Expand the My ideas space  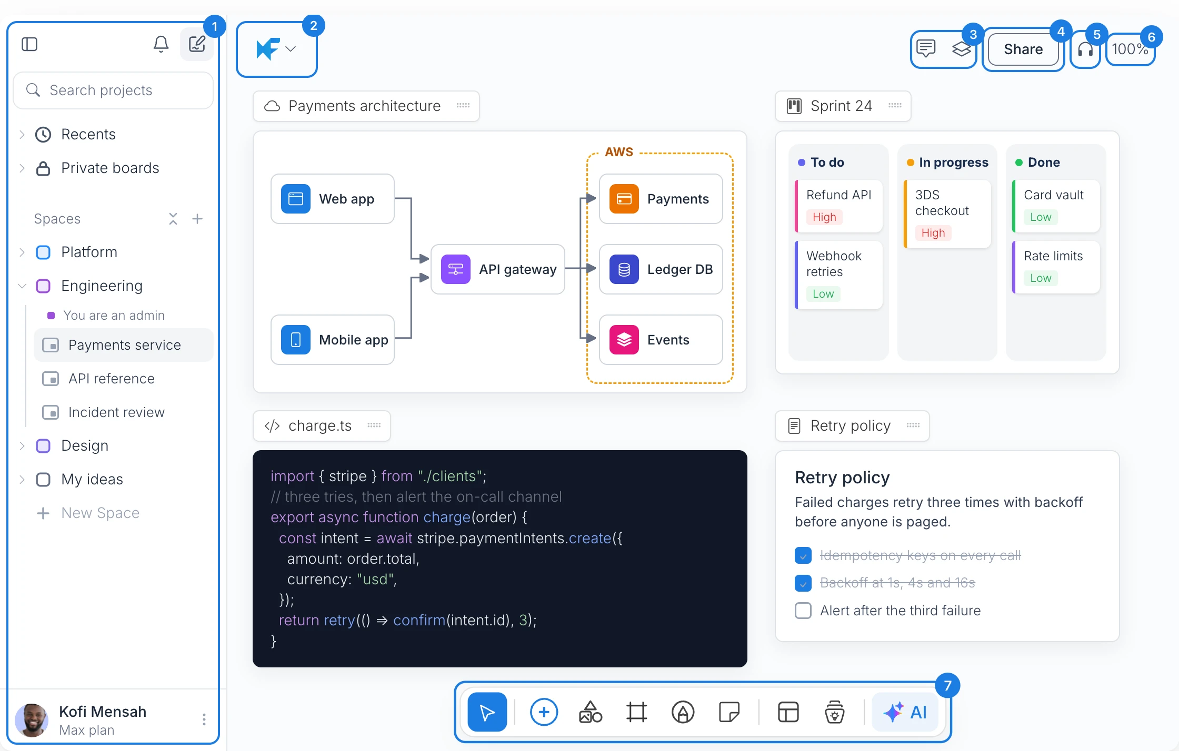click(22, 480)
